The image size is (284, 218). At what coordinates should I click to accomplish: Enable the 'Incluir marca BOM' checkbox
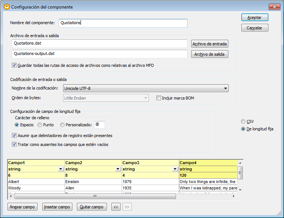pyautogui.click(x=159, y=98)
